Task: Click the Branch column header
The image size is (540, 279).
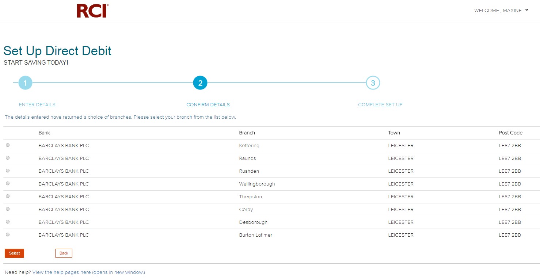Action: (x=247, y=133)
